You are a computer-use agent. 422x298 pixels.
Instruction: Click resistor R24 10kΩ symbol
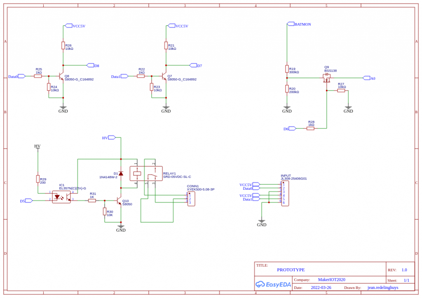tap(49, 87)
